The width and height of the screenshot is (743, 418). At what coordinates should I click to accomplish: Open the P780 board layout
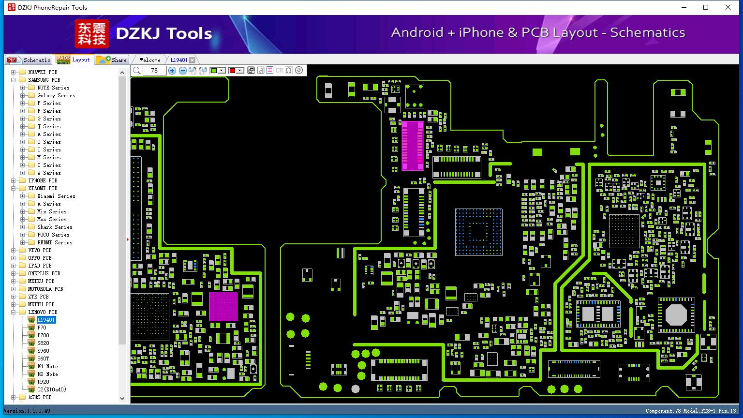point(43,335)
